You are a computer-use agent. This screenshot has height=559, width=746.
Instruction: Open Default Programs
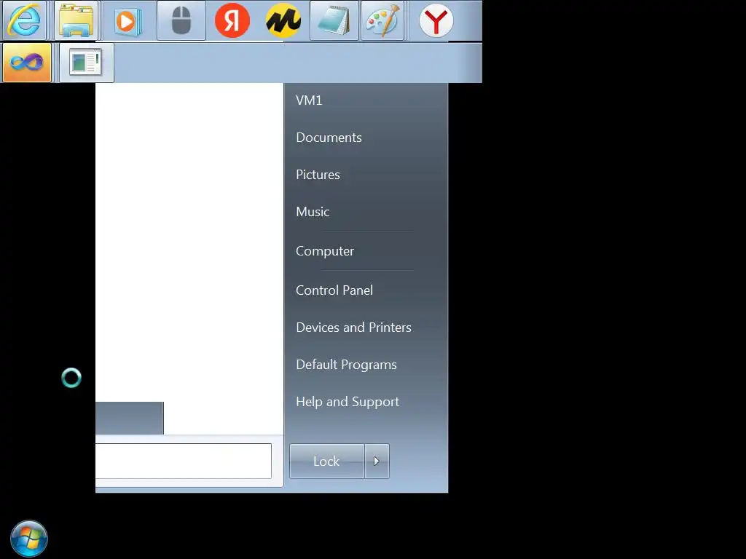346,365
